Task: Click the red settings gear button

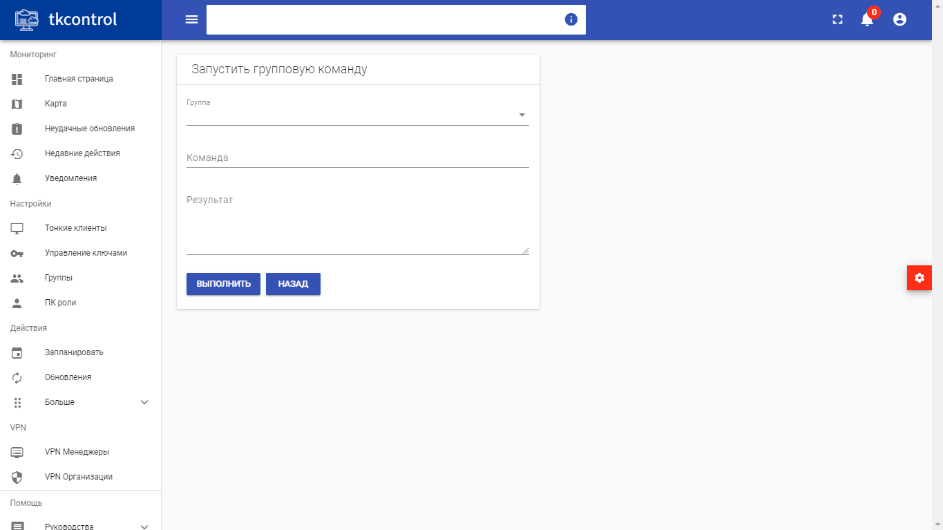Action: (x=919, y=278)
